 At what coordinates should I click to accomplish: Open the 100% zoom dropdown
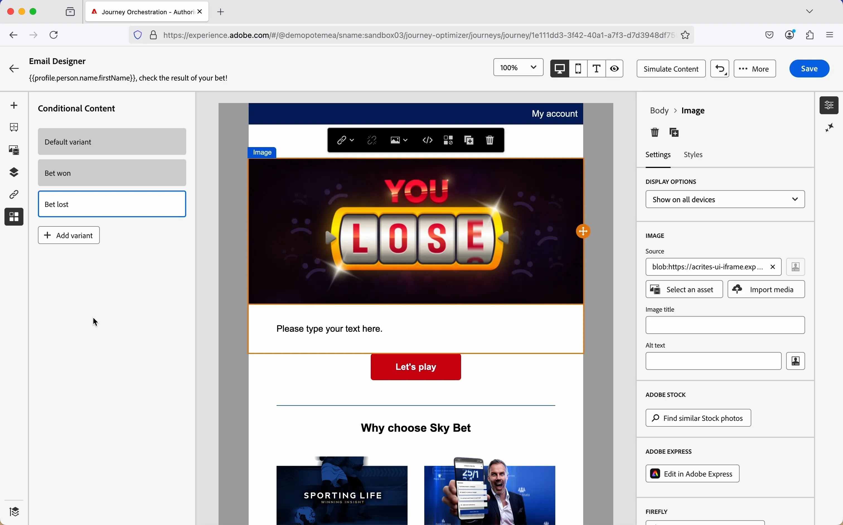(518, 67)
